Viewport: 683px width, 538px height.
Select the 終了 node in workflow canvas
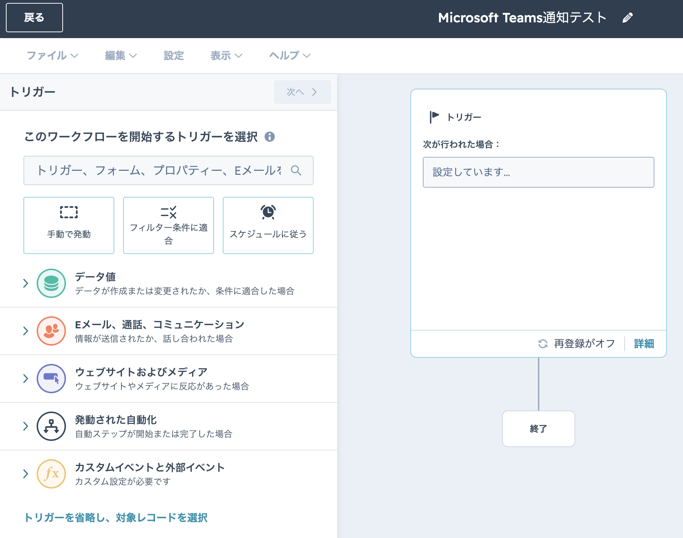pos(539,429)
